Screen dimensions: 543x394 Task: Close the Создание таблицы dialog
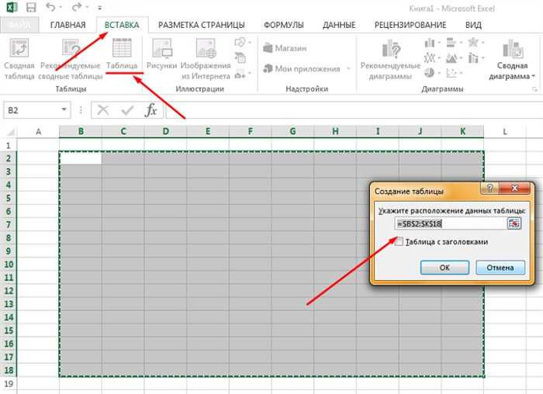pos(514,188)
